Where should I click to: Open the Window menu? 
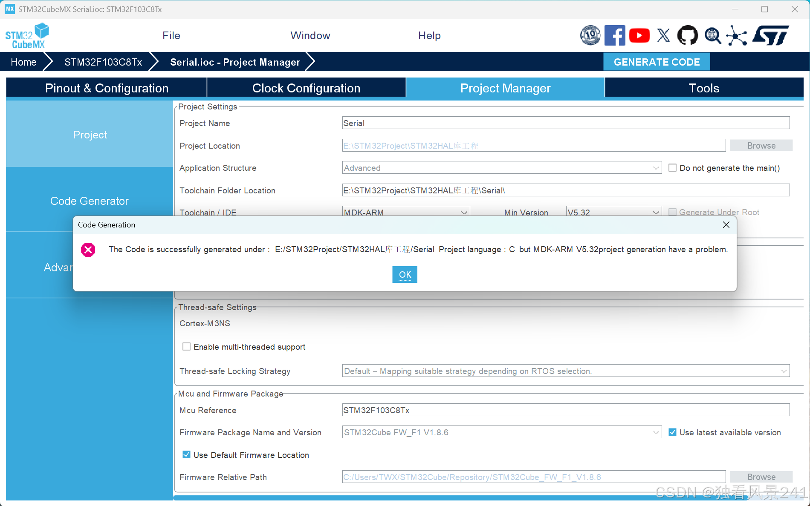tap(310, 36)
